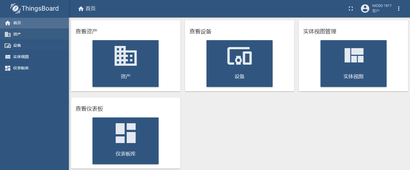410x170 pixels.
Task: Click the 首页 breadcrumb label
Action: point(91,9)
